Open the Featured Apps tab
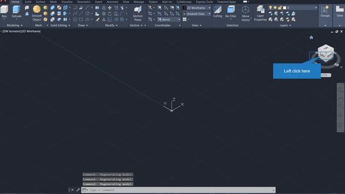 click(x=226, y=2)
